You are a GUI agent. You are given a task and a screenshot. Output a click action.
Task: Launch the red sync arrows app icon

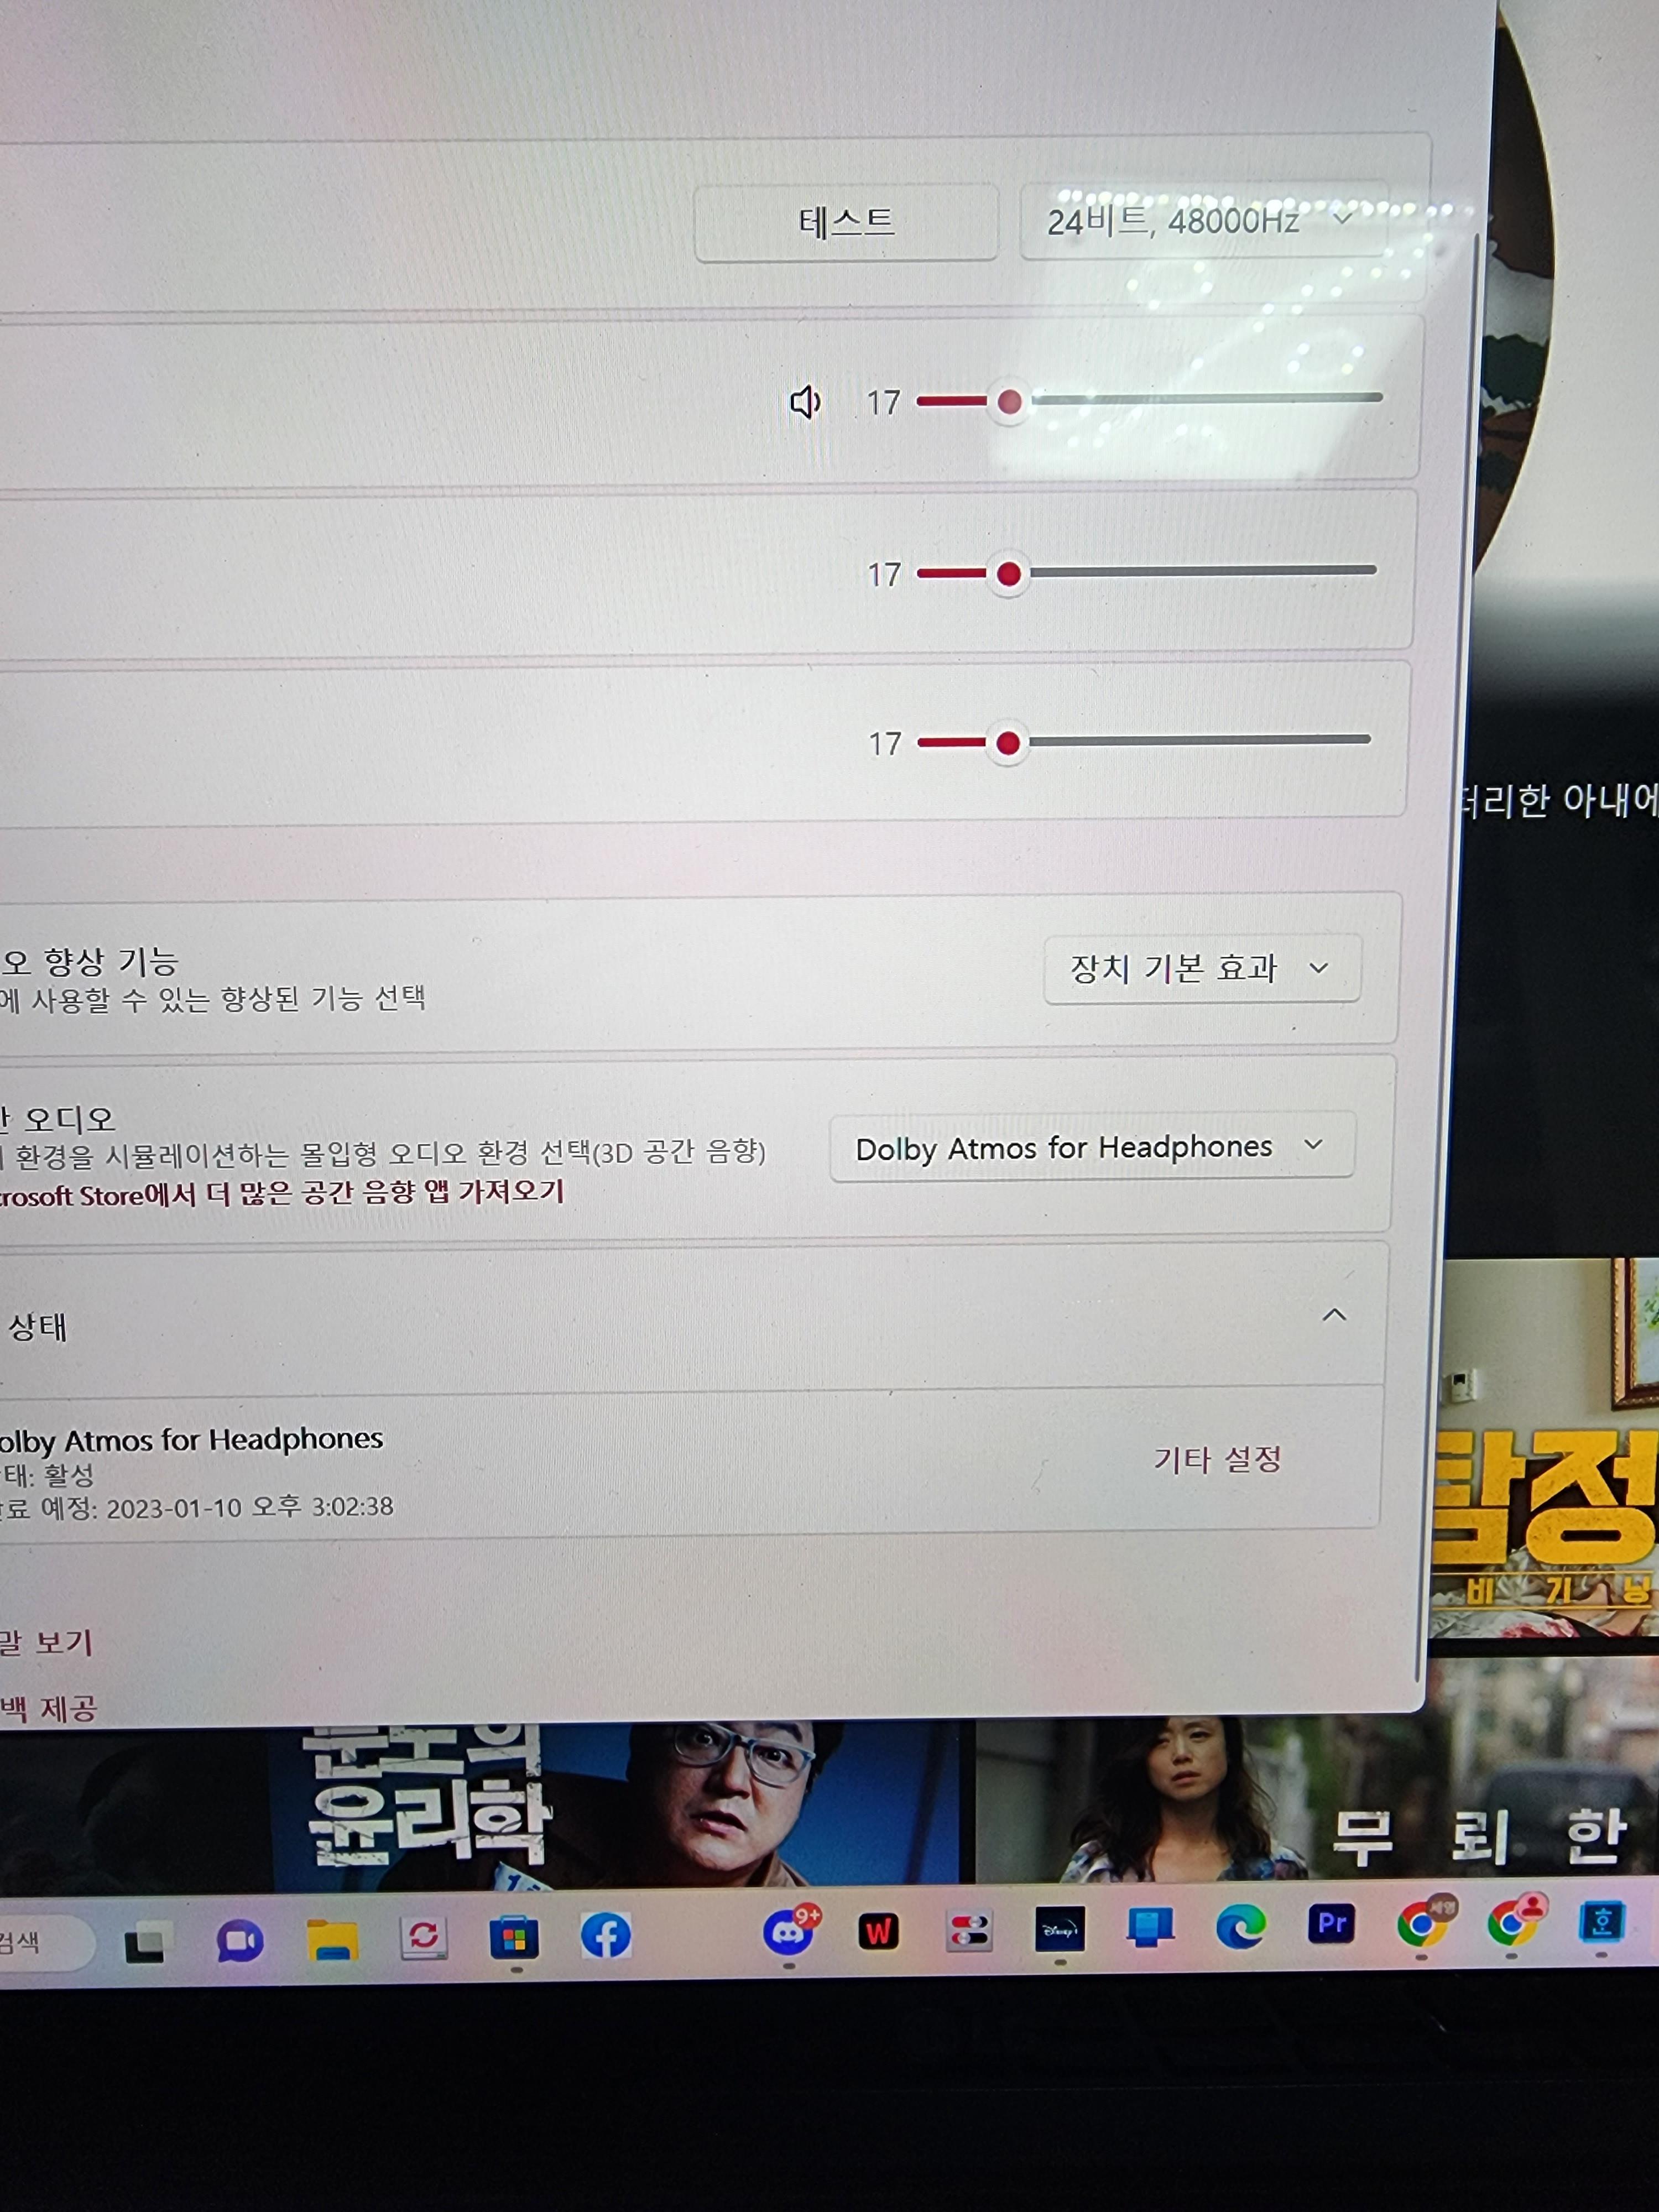[x=423, y=1937]
